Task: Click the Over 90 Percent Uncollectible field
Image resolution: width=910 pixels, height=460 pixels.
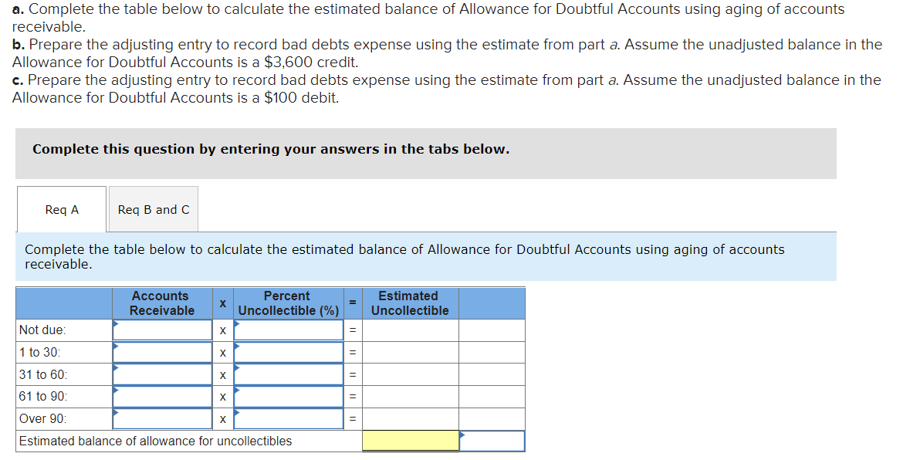Action: point(289,418)
